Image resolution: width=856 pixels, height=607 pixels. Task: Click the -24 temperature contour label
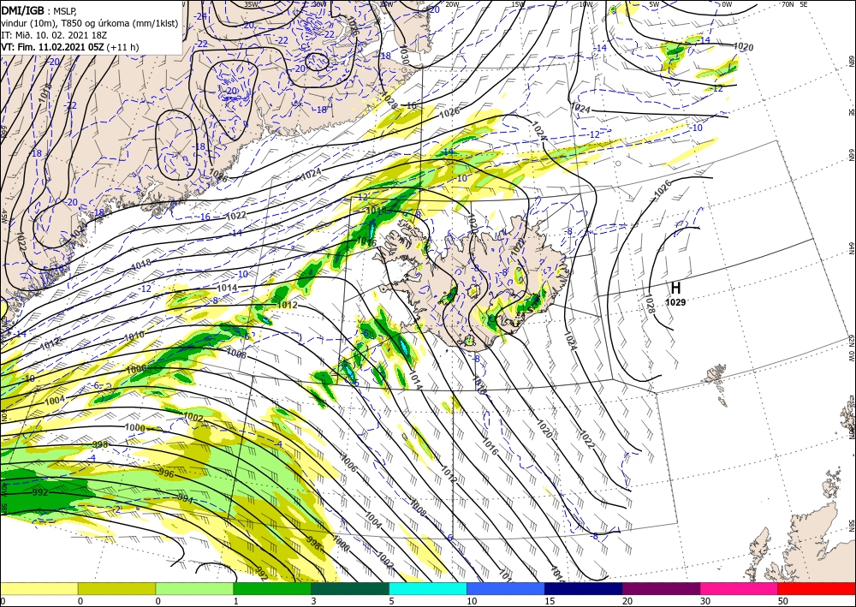tap(201, 15)
